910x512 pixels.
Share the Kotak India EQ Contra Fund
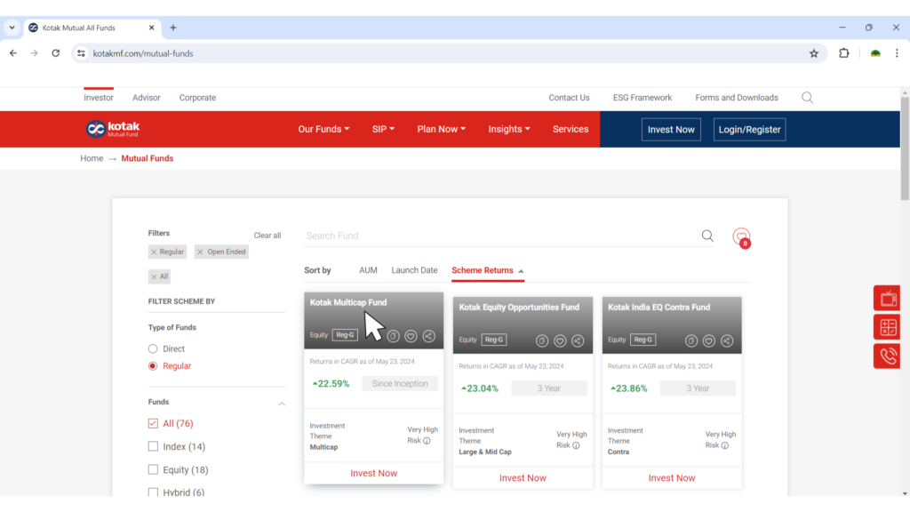tap(727, 340)
